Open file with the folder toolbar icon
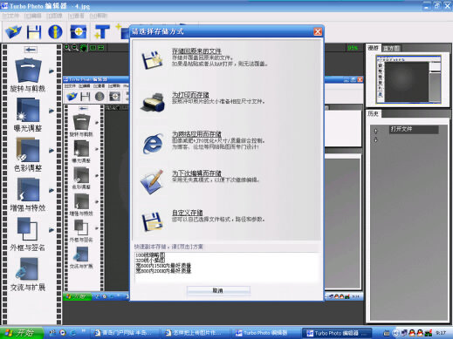This screenshot has width=453, height=339. click(13, 31)
